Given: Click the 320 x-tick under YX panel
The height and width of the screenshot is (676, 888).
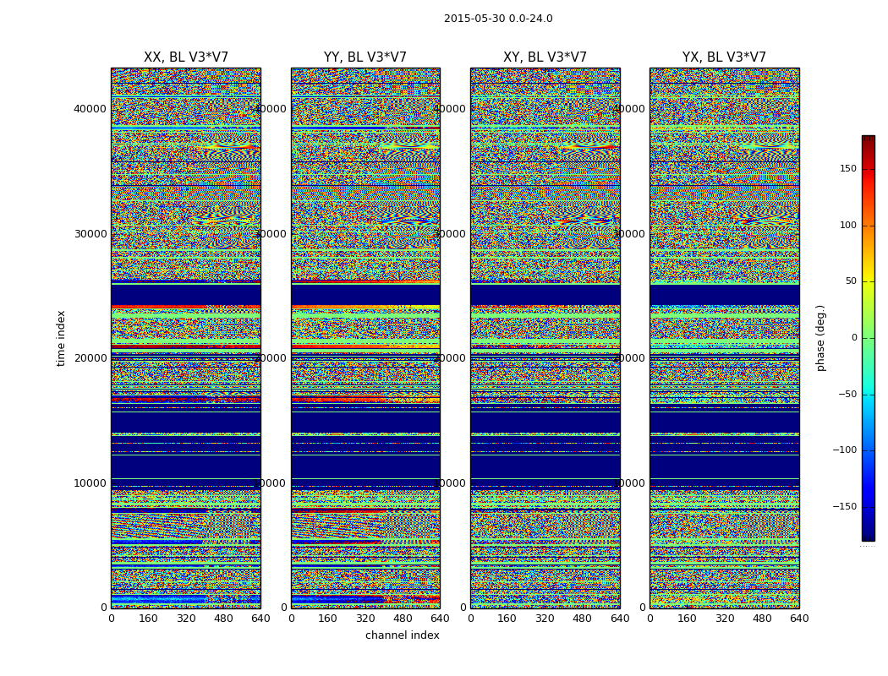Looking at the screenshot, I should (x=724, y=619).
